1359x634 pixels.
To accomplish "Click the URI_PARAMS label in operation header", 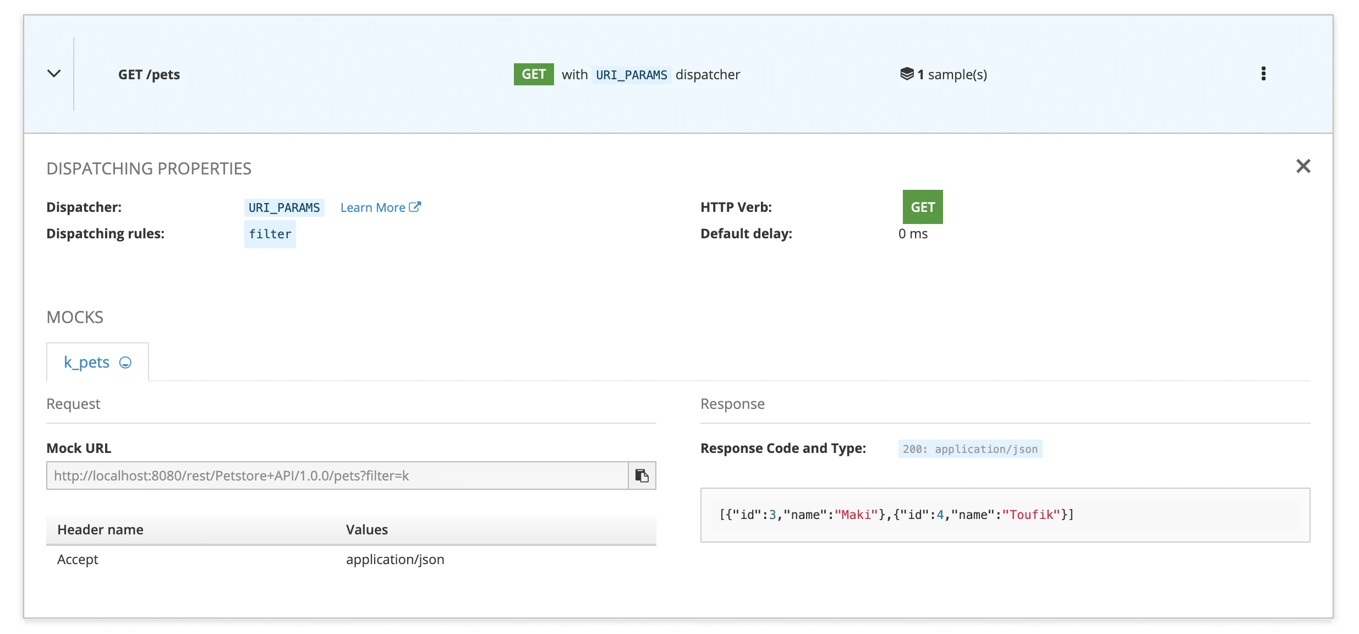I will 631,75.
